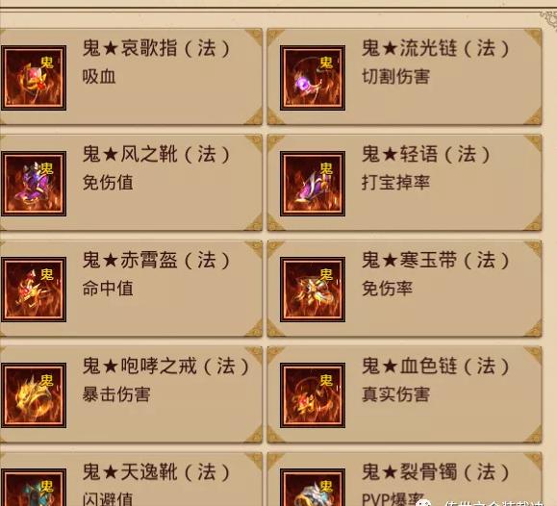Click the 鬼★寒玉带 belt icon
This screenshot has height=506, width=557.
pyautogui.click(x=313, y=290)
